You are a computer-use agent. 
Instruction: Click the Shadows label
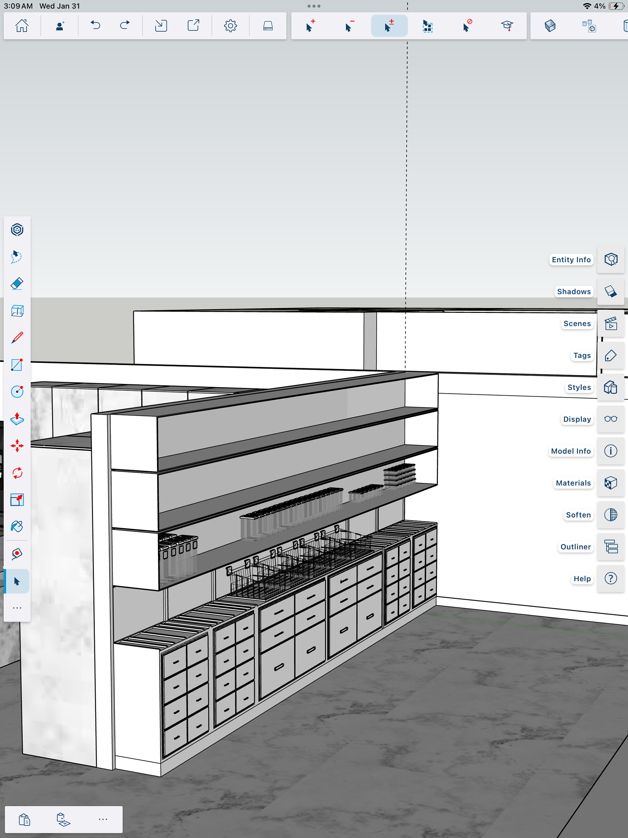573,291
